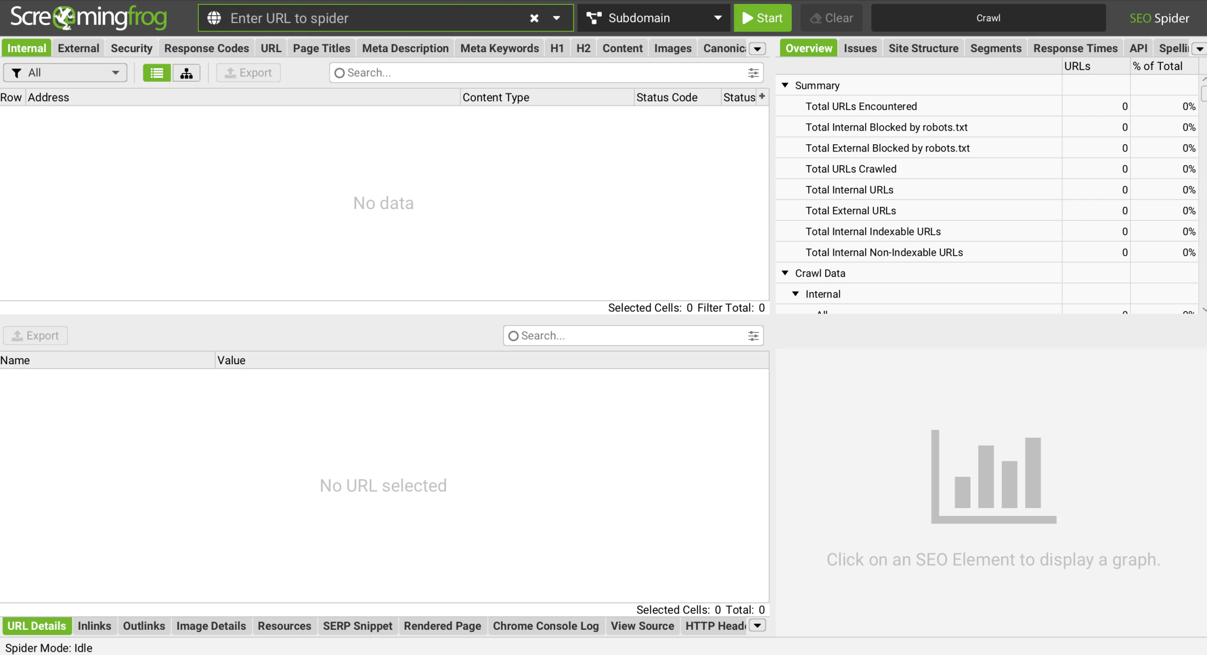The width and height of the screenshot is (1207, 655).
Task: Show more bottom tabs dropdown
Action: click(x=758, y=626)
